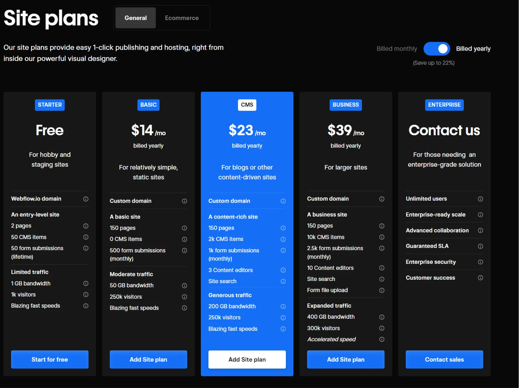
Task: Click Contact sales for Enterprise
Action: (444, 359)
